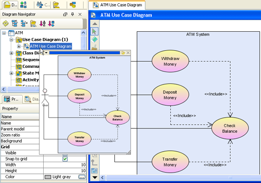The width and height of the screenshot is (261, 183).
Task: Open the preview popup dropdown arrow
Action: point(46,53)
